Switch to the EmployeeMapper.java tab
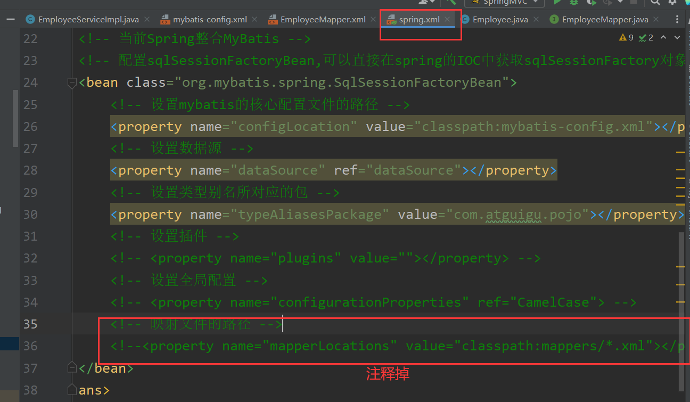The height and width of the screenshot is (402, 690). point(605,20)
